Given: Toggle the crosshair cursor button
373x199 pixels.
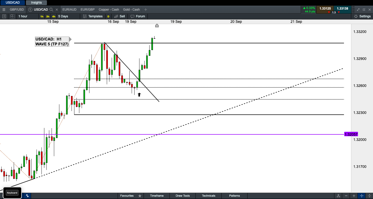Looking at the screenshot, I should coord(362,196).
